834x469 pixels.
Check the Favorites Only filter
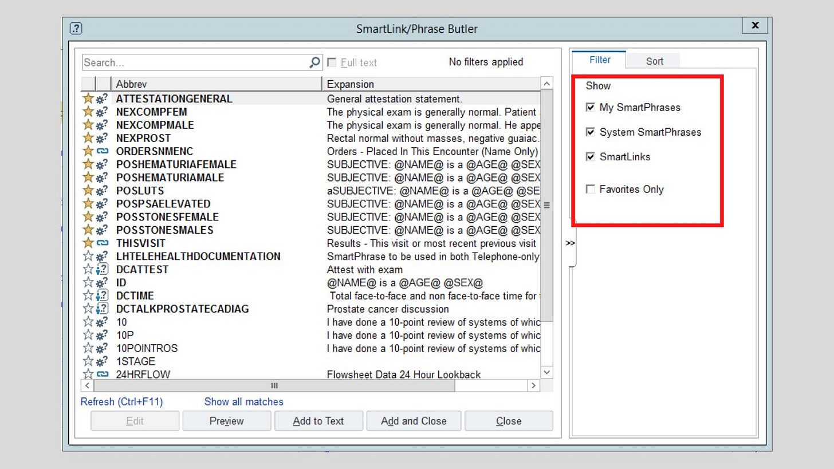pos(591,189)
